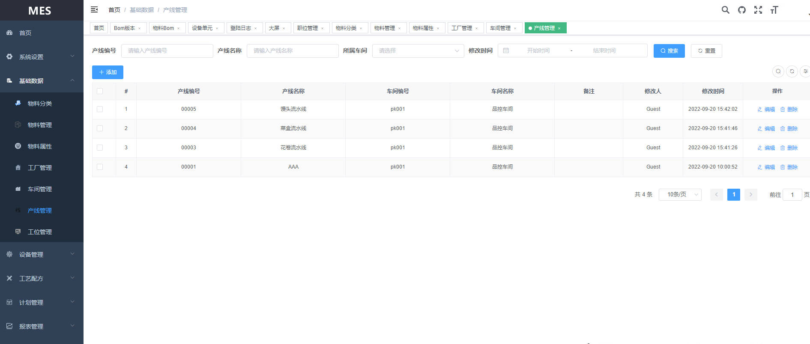
Task: Open the GitHub link icon
Action: click(741, 10)
